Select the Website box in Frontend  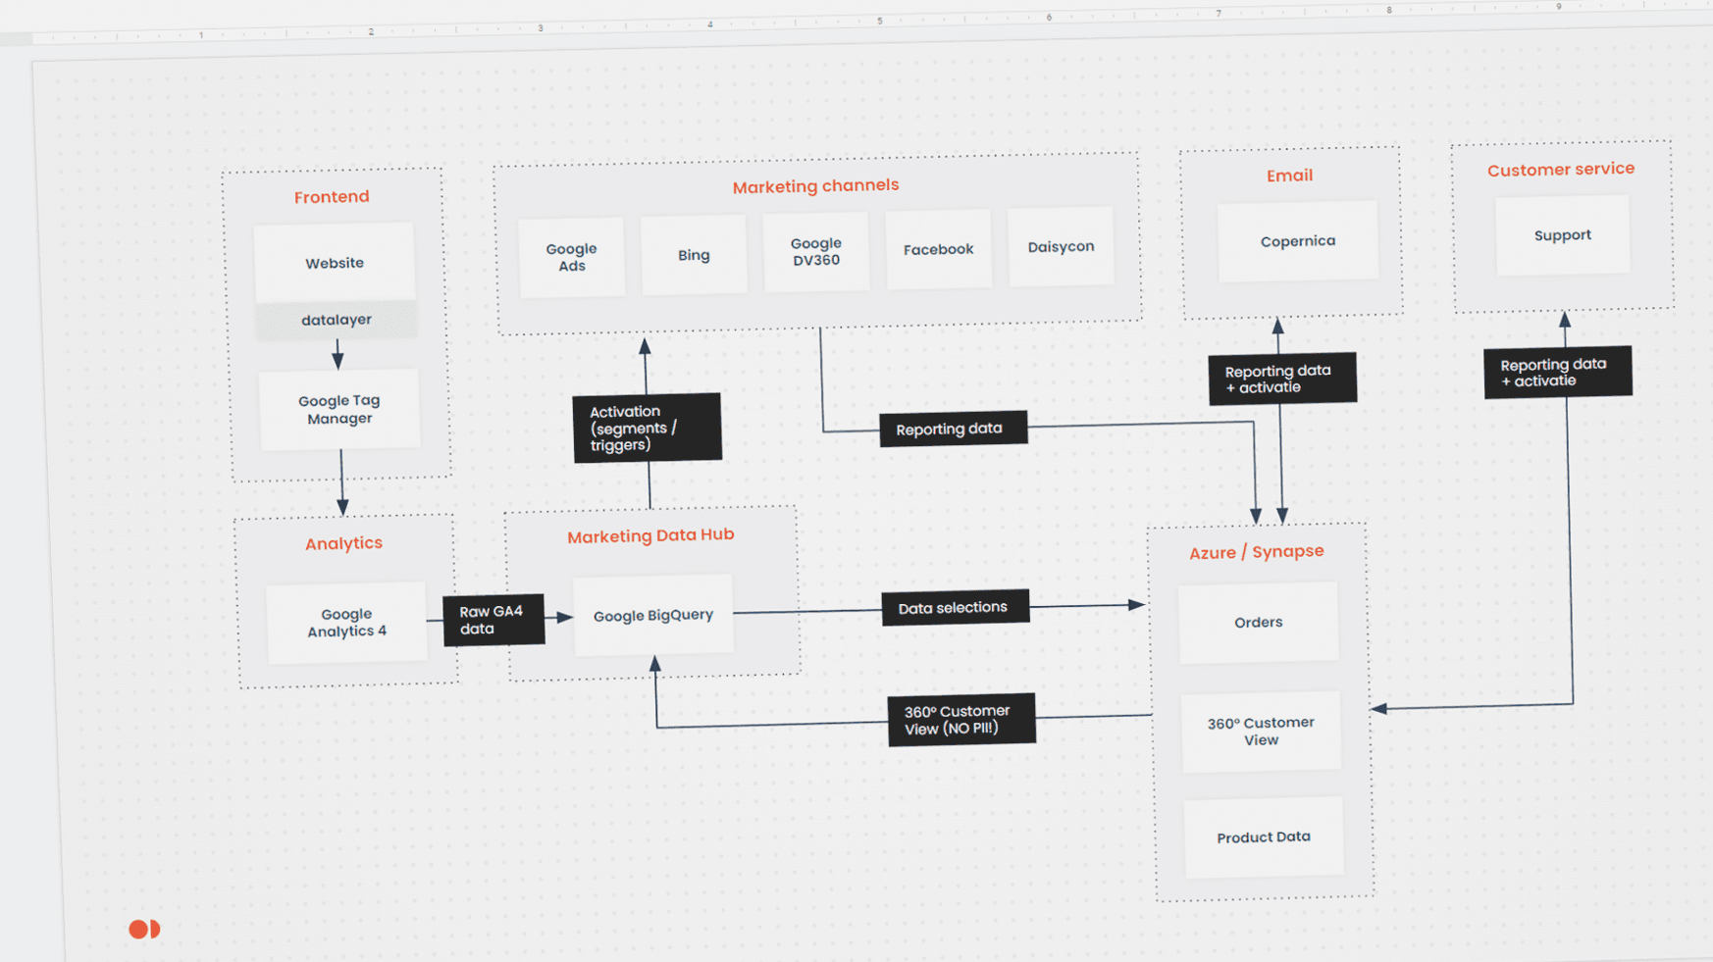335,263
